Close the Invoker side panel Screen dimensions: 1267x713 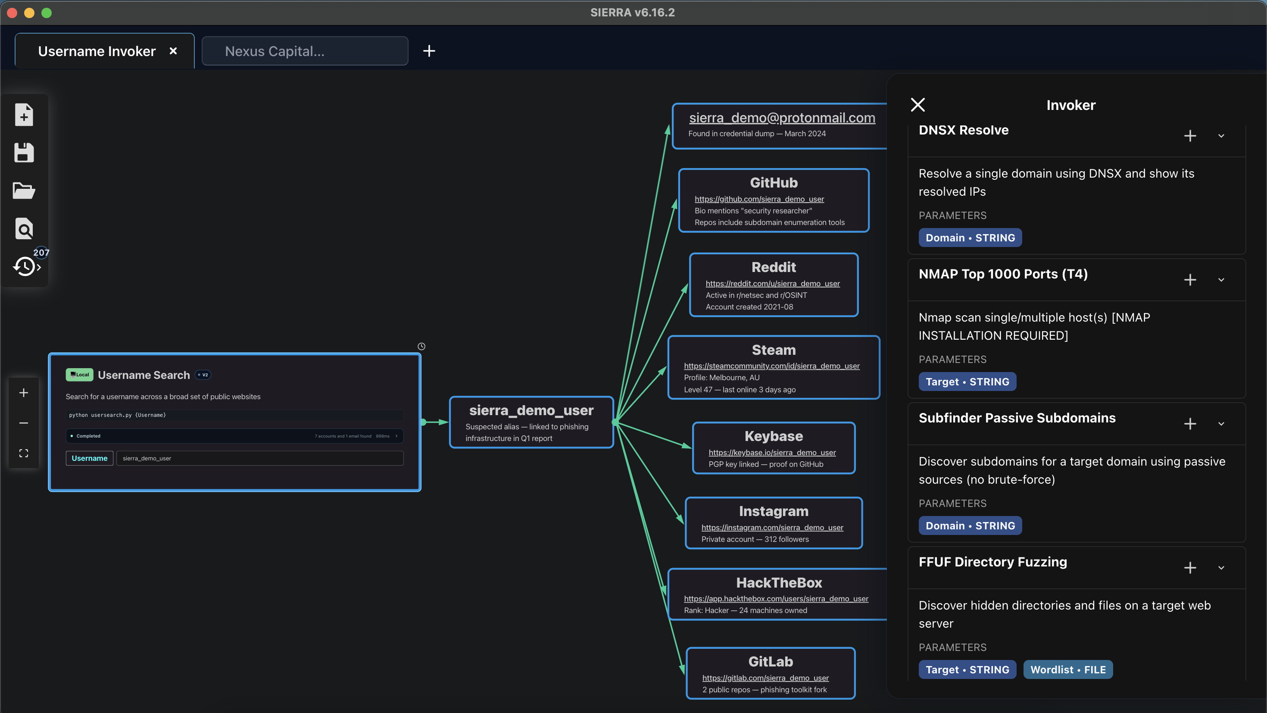coord(918,104)
